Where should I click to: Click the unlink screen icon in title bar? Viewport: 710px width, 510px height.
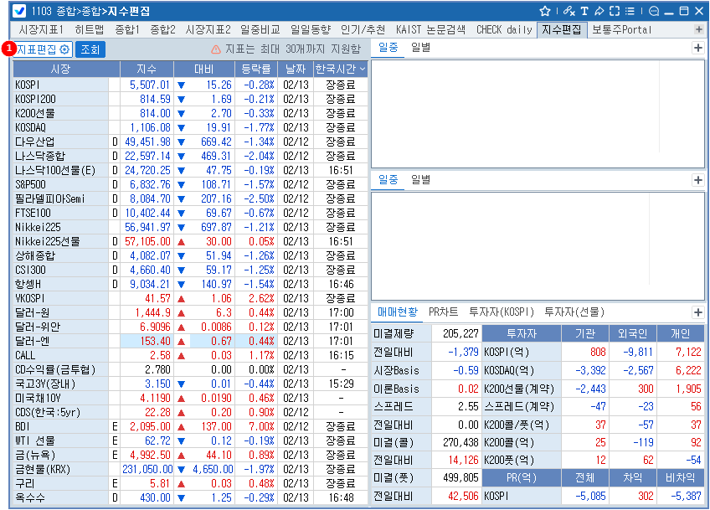[569, 11]
